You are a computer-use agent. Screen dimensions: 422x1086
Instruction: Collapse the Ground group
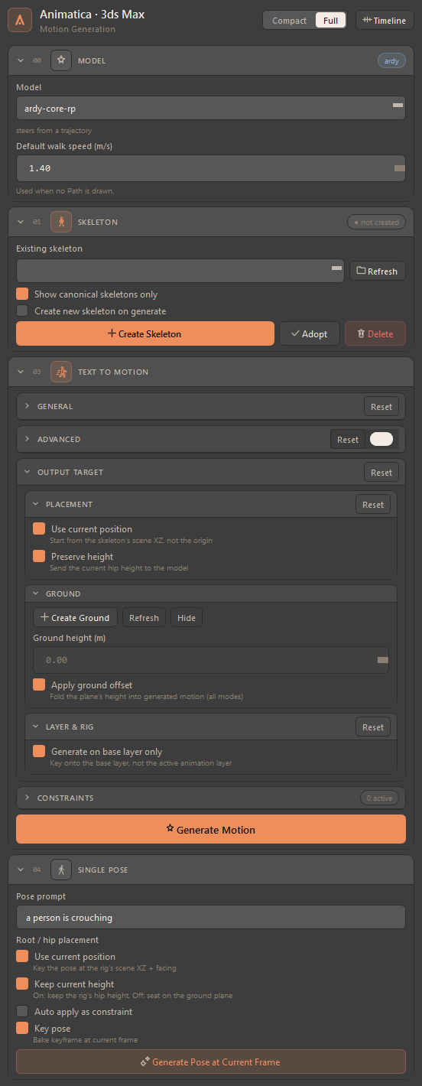[35, 593]
